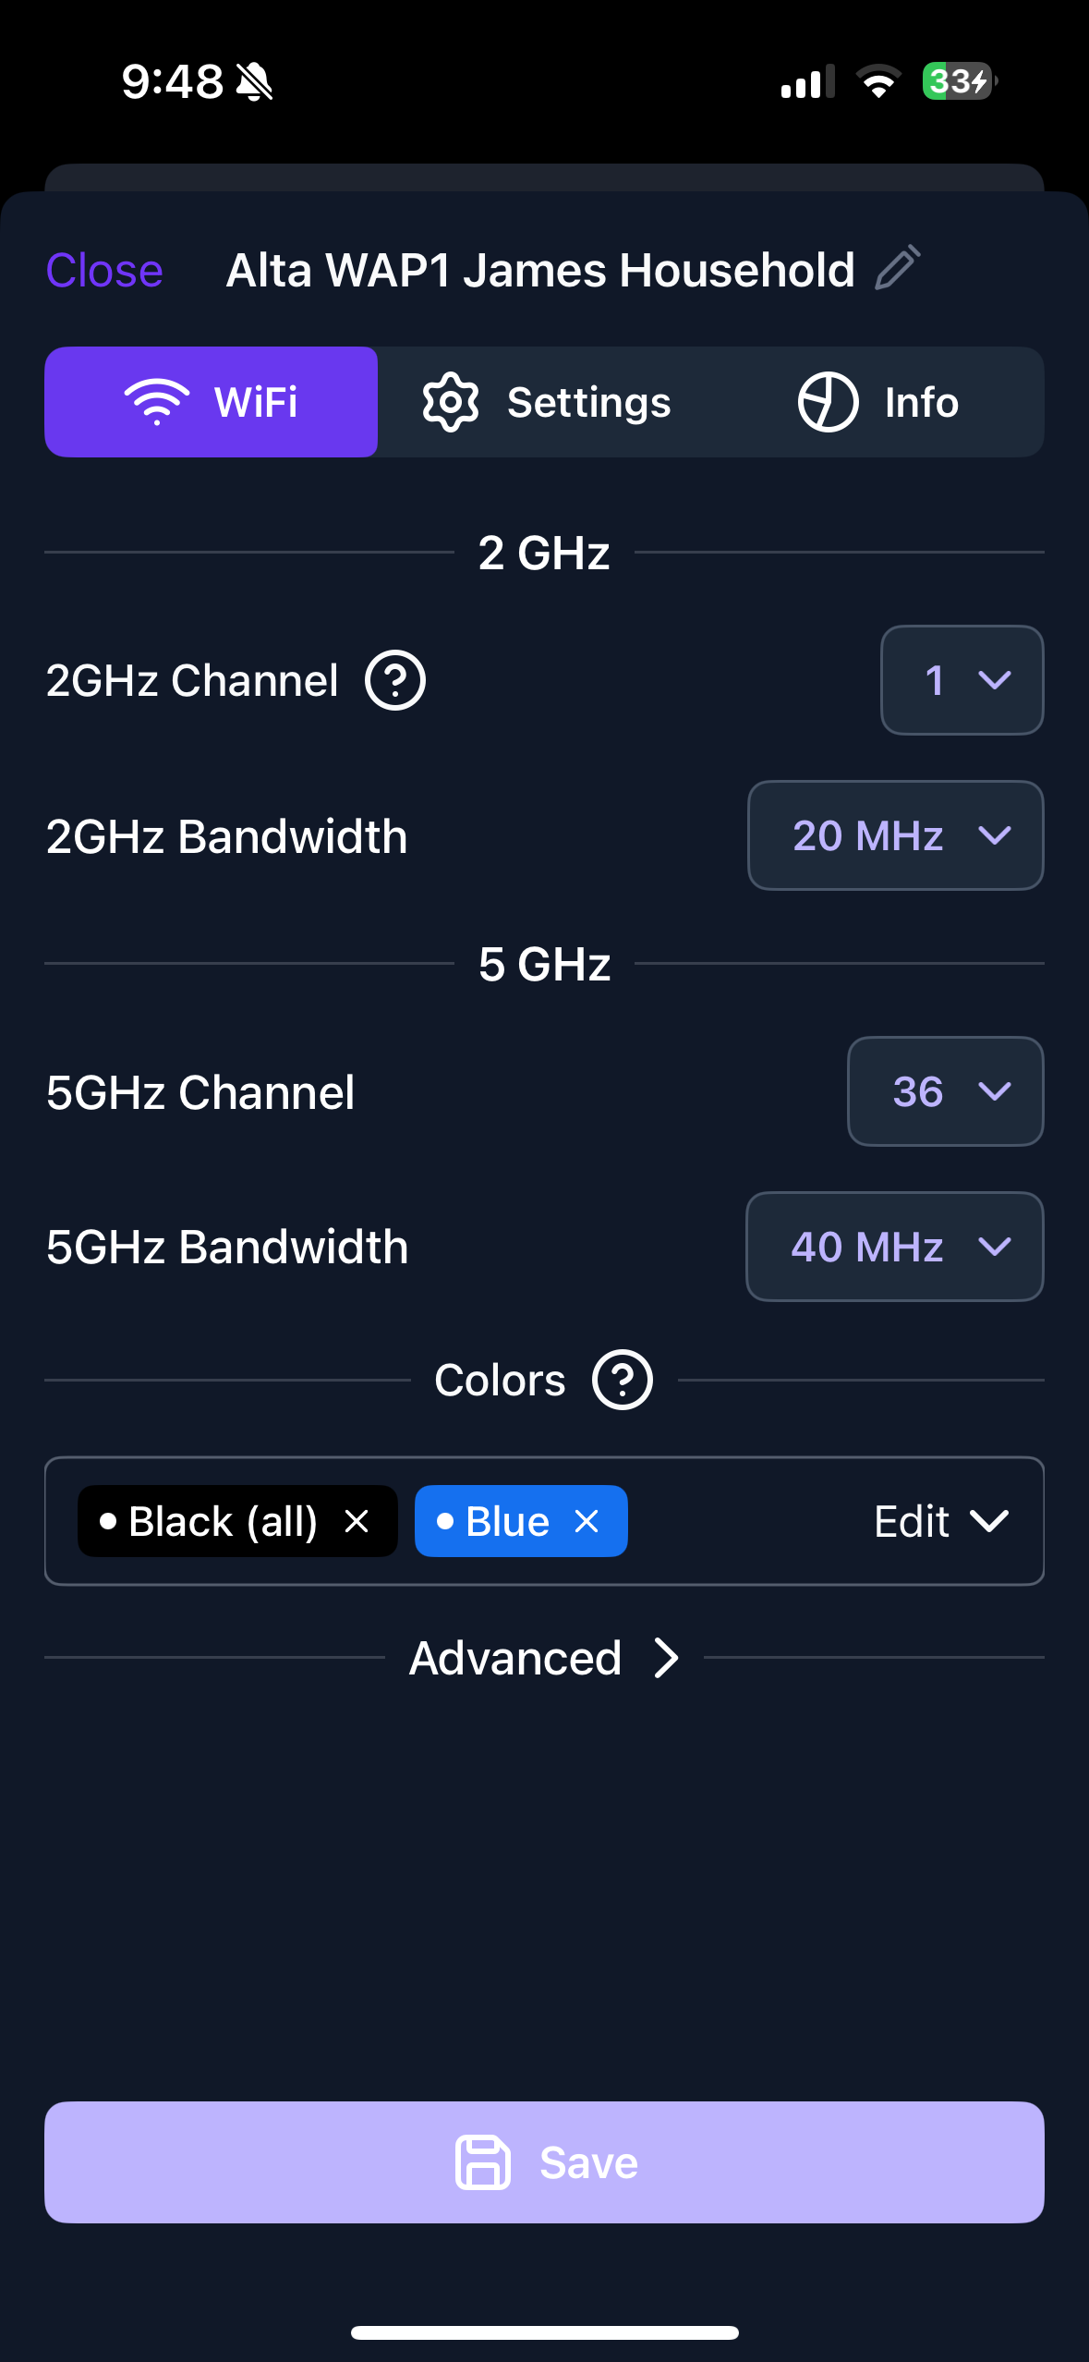Open the 5GHz Channel 36 dropdown

(x=945, y=1091)
